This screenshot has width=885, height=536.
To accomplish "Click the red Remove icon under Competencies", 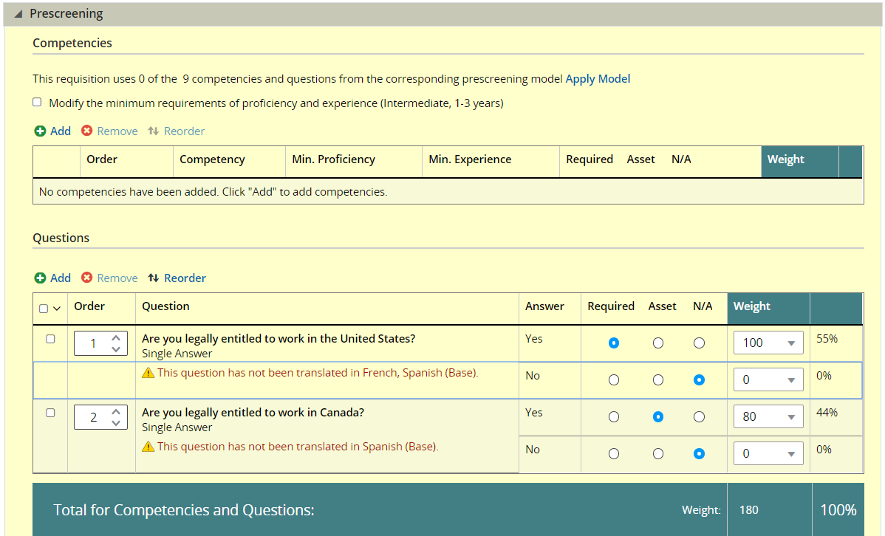I will pyautogui.click(x=87, y=131).
